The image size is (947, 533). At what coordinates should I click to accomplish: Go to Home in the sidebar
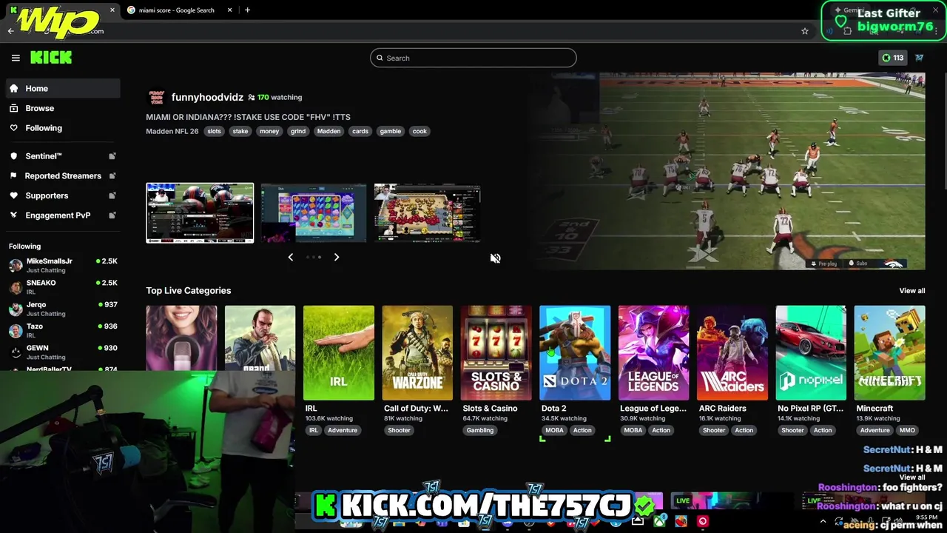point(63,88)
